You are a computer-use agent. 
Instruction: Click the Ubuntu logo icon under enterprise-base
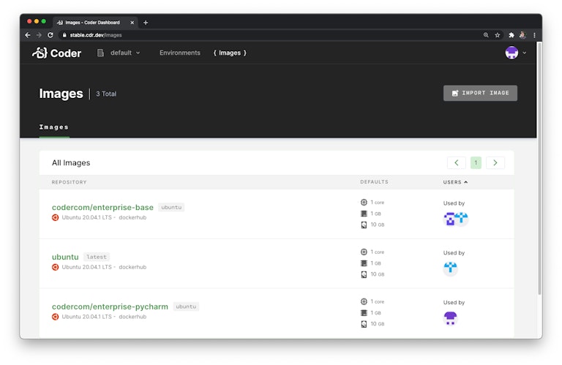pyautogui.click(x=55, y=217)
